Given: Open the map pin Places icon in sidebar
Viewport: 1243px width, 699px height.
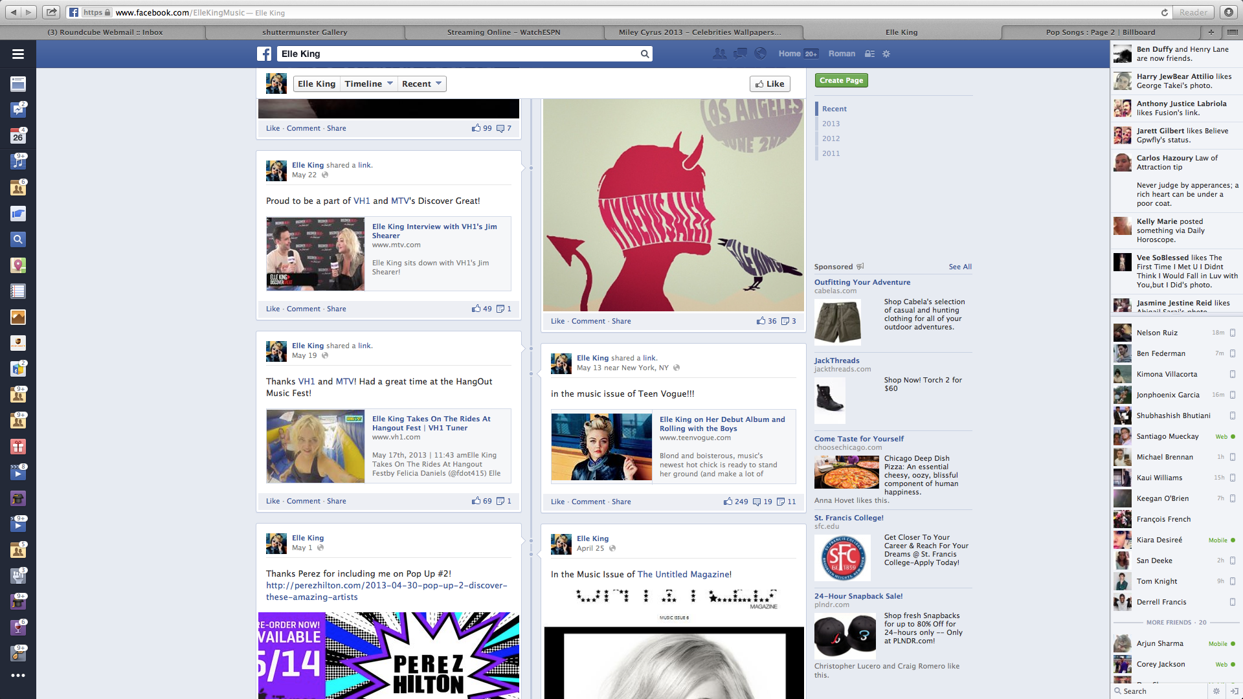Looking at the screenshot, I should (18, 265).
